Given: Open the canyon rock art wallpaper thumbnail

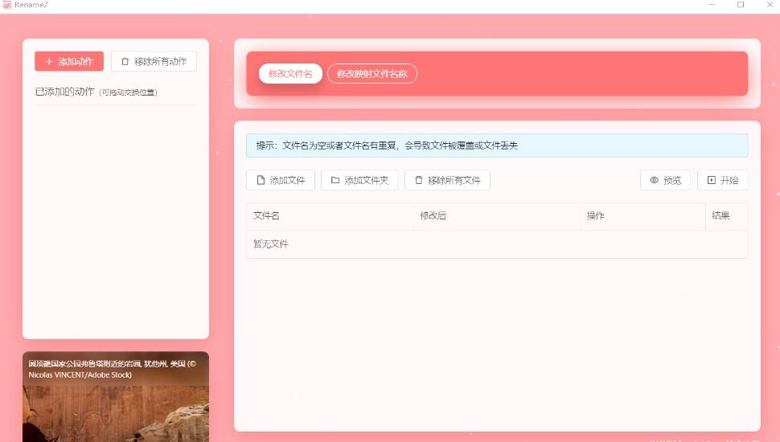Looking at the screenshot, I should pos(116,397).
